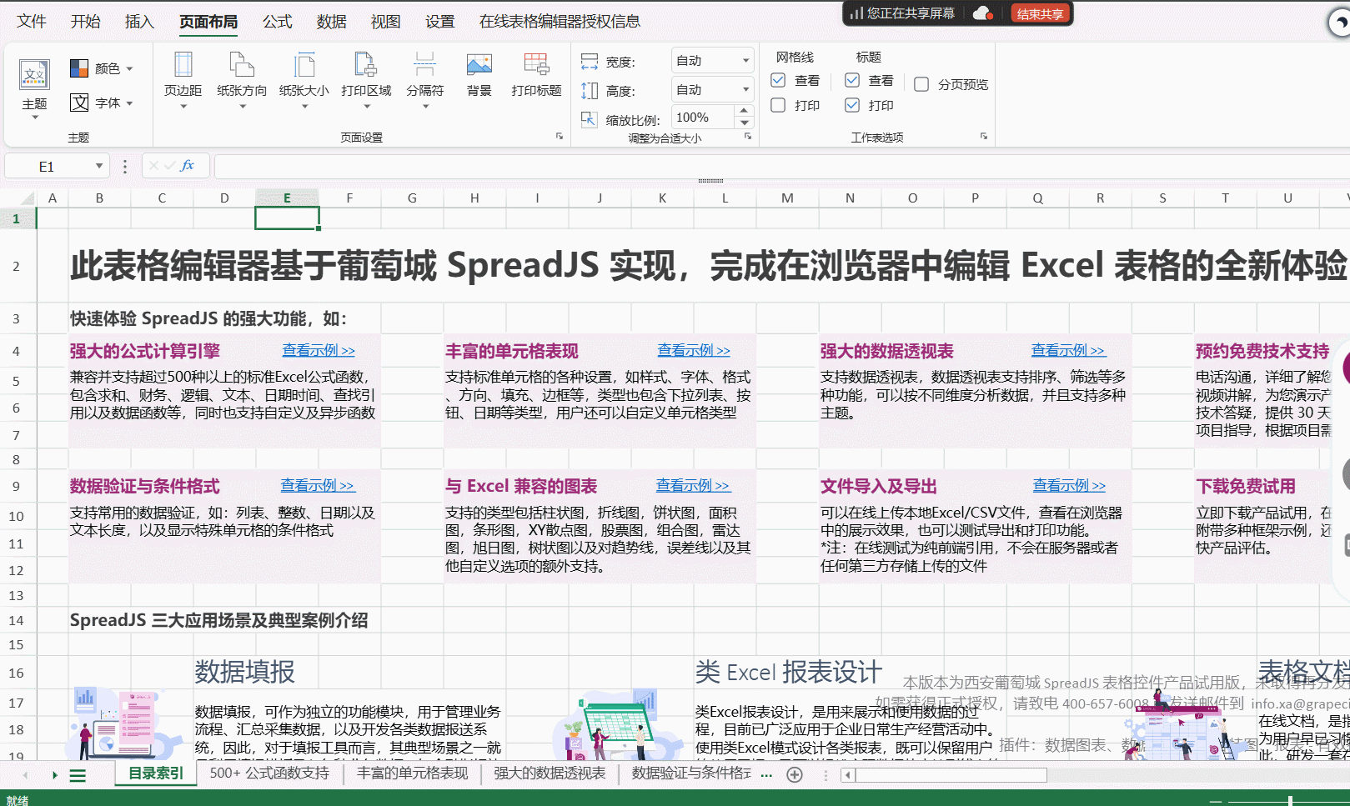Click the 打印标题 print titles button
The height and width of the screenshot is (806, 1350).
coord(536,75)
